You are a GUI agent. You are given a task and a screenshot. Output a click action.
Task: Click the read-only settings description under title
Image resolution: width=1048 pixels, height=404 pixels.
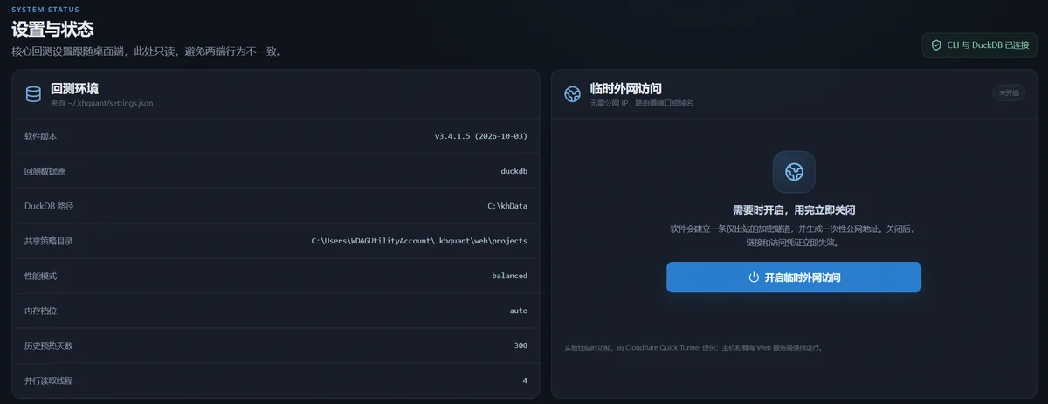pos(147,51)
